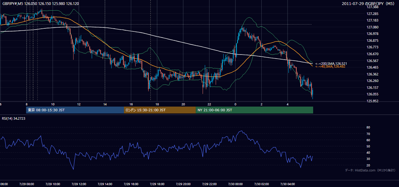Click the 7/29 10:00 bottom date label
Viewport: 399px width, 187px height.
pyautogui.click(x=53, y=184)
